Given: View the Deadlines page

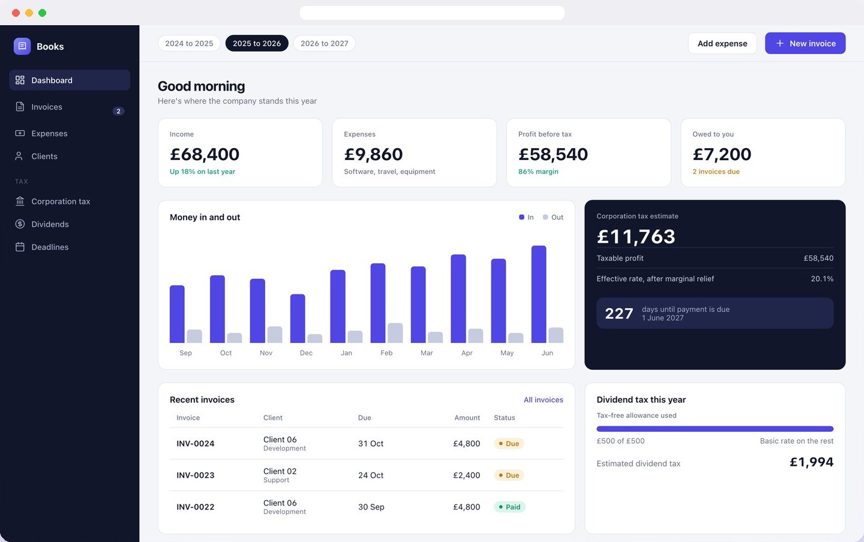Looking at the screenshot, I should pos(70,247).
